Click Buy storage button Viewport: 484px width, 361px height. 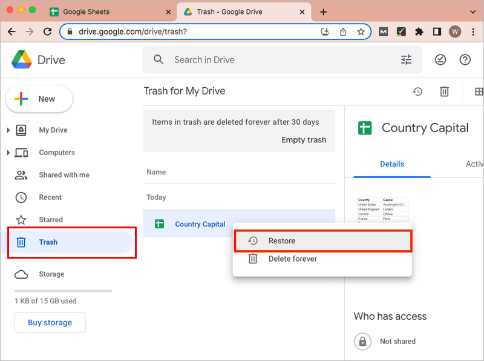tap(50, 323)
